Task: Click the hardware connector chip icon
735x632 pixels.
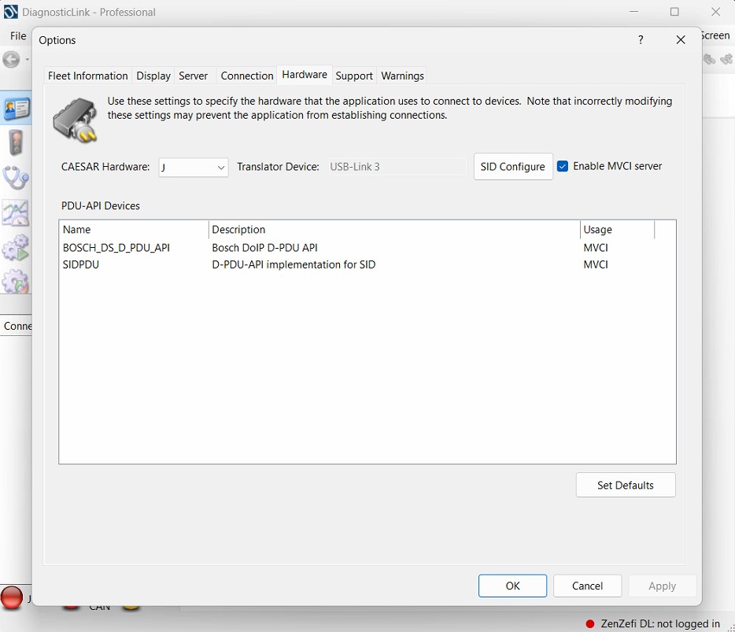Action: (x=76, y=120)
